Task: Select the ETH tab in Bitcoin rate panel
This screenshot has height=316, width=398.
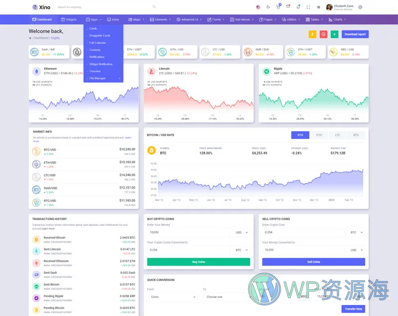Action: click(x=319, y=135)
